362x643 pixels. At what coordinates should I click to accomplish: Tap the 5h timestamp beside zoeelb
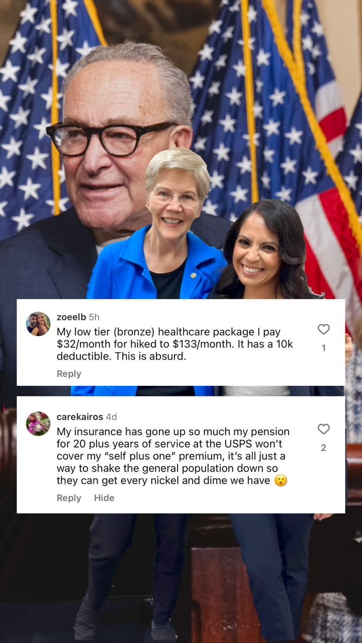pyautogui.click(x=94, y=317)
